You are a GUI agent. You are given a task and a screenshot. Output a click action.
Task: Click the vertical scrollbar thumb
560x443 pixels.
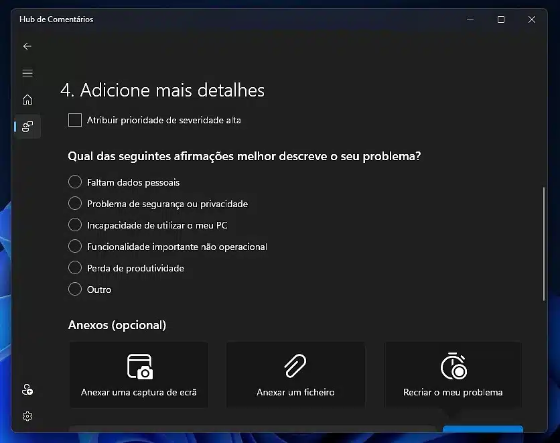(x=544, y=244)
